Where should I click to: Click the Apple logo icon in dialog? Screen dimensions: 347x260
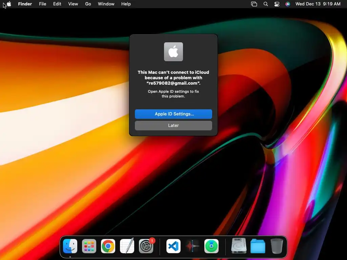coord(173,52)
